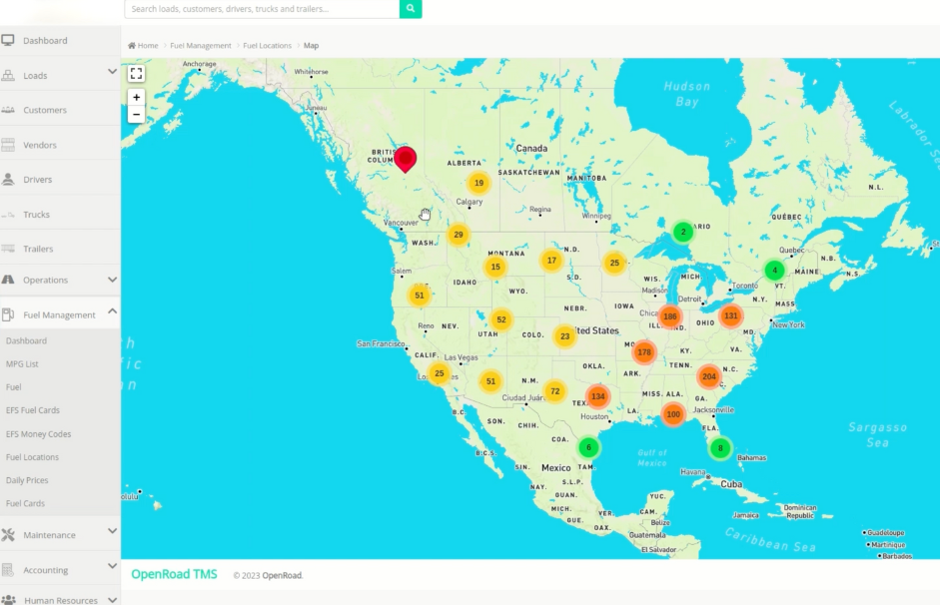Collapse the Fuel Management menu chevron

[x=112, y=310]
